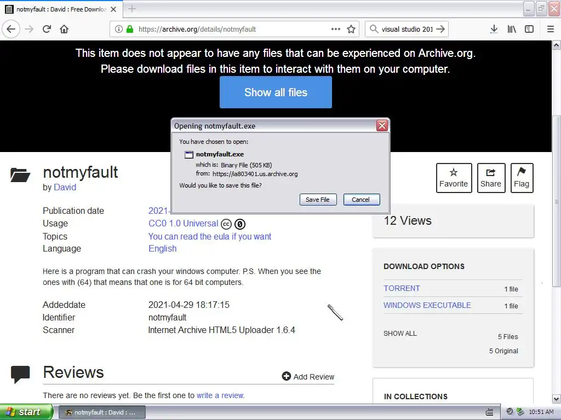Click the Add Review plus icon
Screen dimensions: 561x420
point(286,376)
